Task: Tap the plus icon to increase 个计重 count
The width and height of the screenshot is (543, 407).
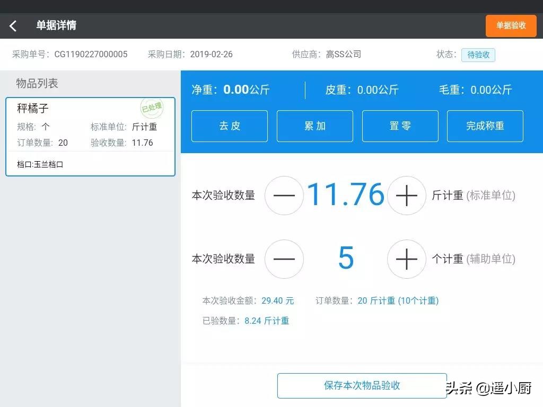Action: (x=407, y=259)
